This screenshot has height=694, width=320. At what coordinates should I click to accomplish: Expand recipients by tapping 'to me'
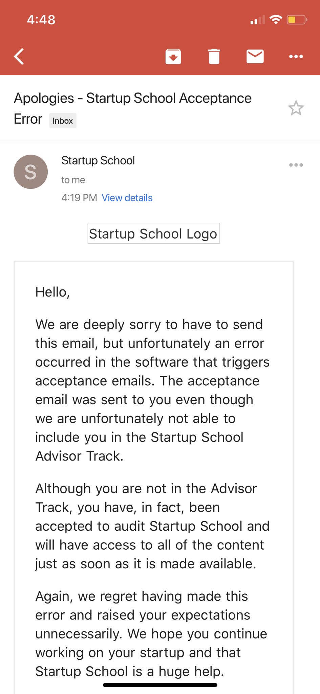pos(73,180)
